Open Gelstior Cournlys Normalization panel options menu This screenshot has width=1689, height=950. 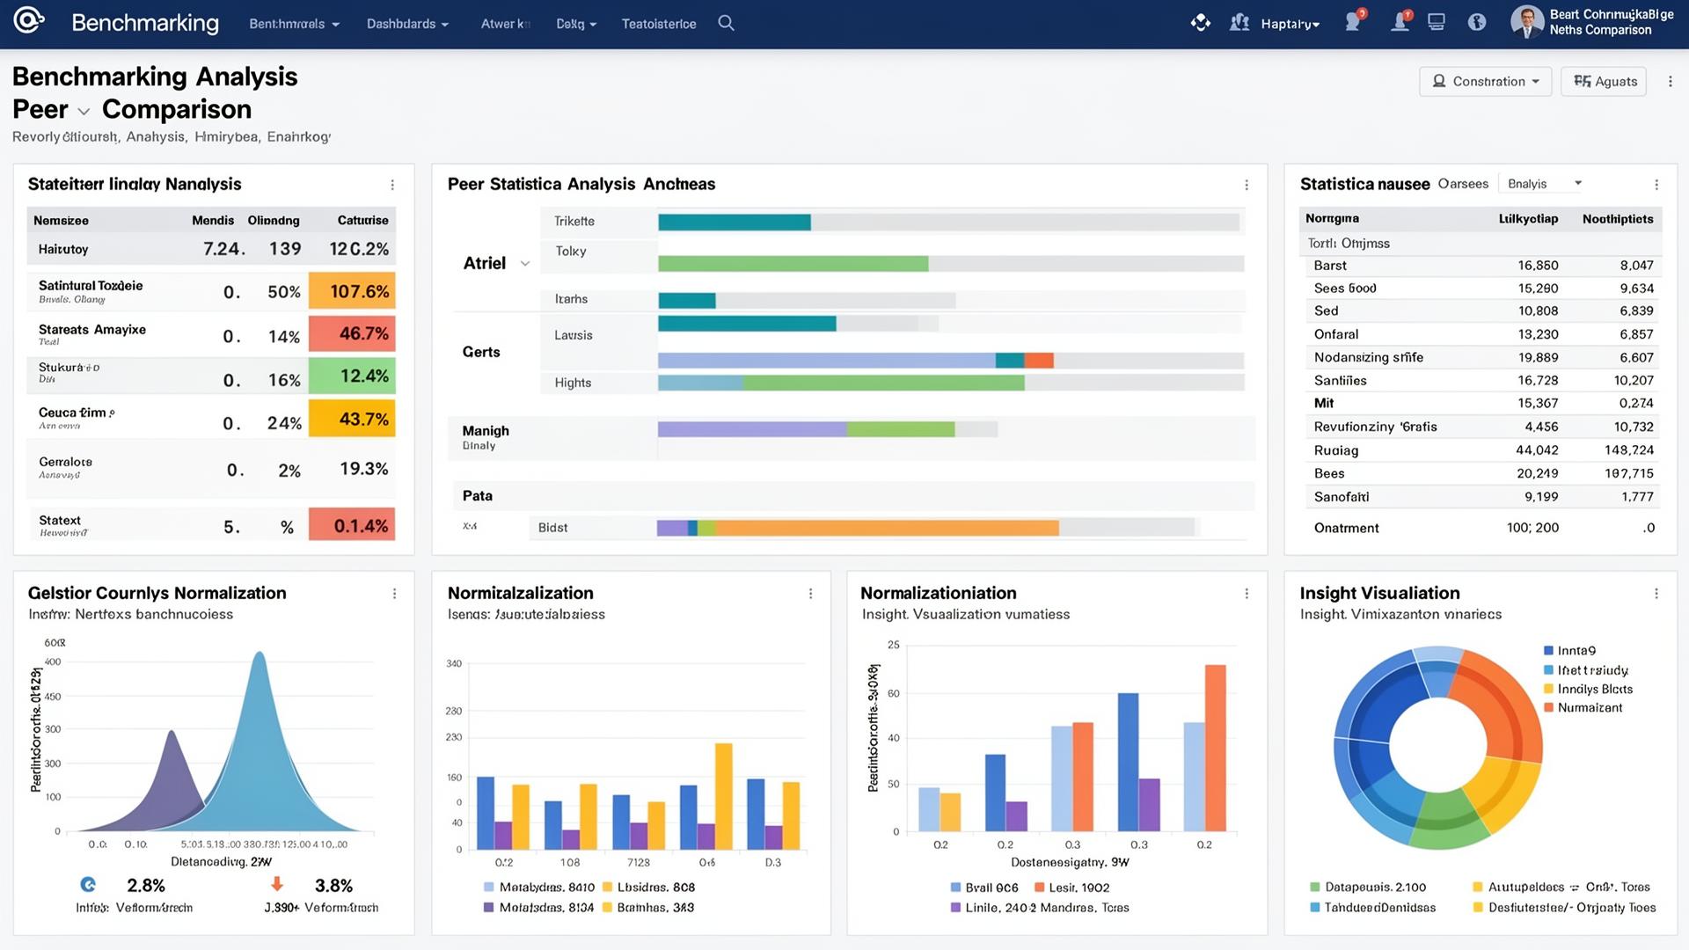tap(394, 594)
